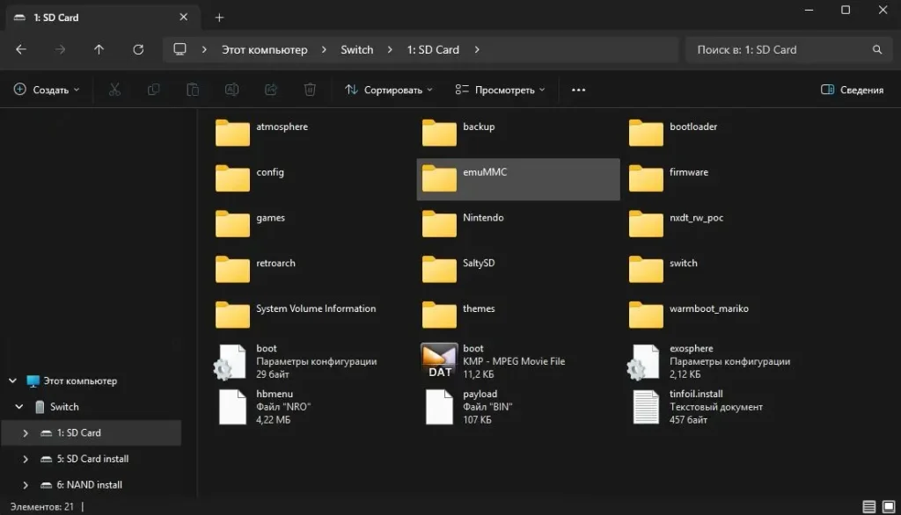Collapse the Этот компьютер tree node
Screen dimensions: 901x515
pos(12,381)
